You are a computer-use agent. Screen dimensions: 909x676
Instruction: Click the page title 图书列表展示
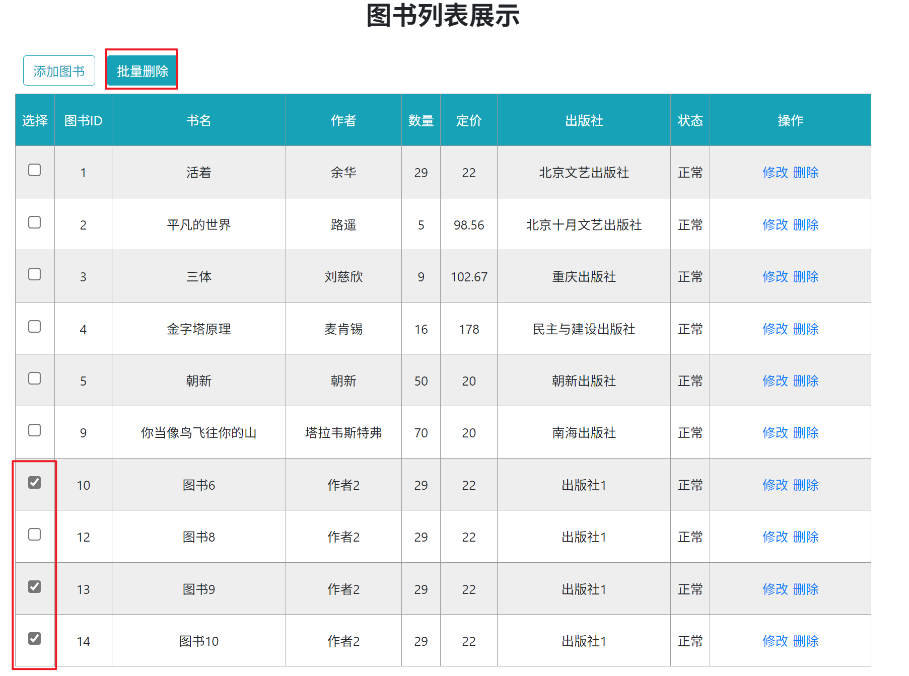coord(443,16)
